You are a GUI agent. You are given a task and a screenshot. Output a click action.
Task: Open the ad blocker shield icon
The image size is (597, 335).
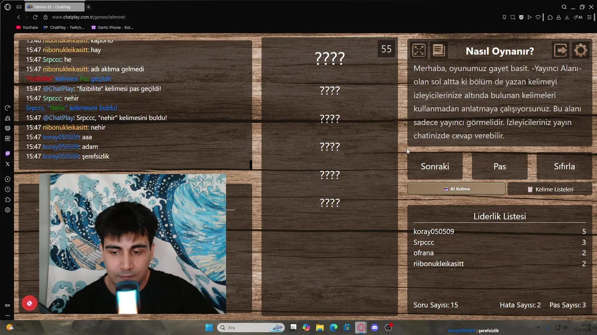tap(521, 17)
